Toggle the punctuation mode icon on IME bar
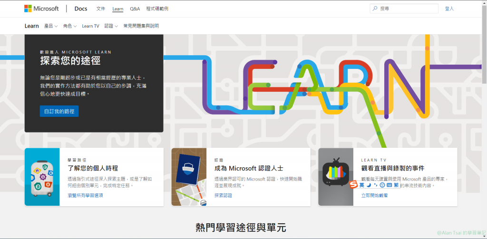The height and width of the screenshot is (239, 487). 376,185
